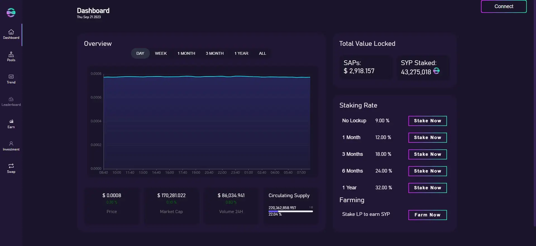Select the 1 MONTH chart range

tap(186, 53)
